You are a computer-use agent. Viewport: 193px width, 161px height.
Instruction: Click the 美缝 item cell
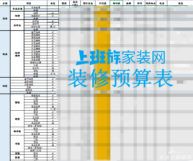point(36,73)
